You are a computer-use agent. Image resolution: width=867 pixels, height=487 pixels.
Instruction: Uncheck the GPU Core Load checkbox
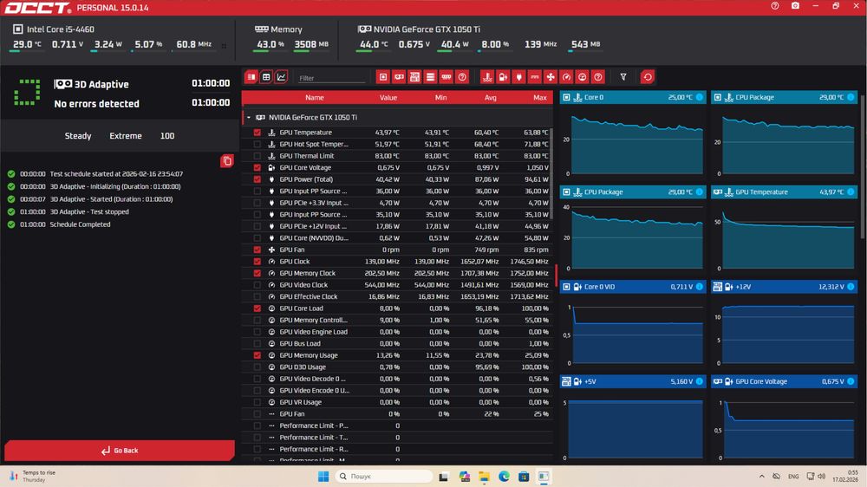tap(257, 308)
